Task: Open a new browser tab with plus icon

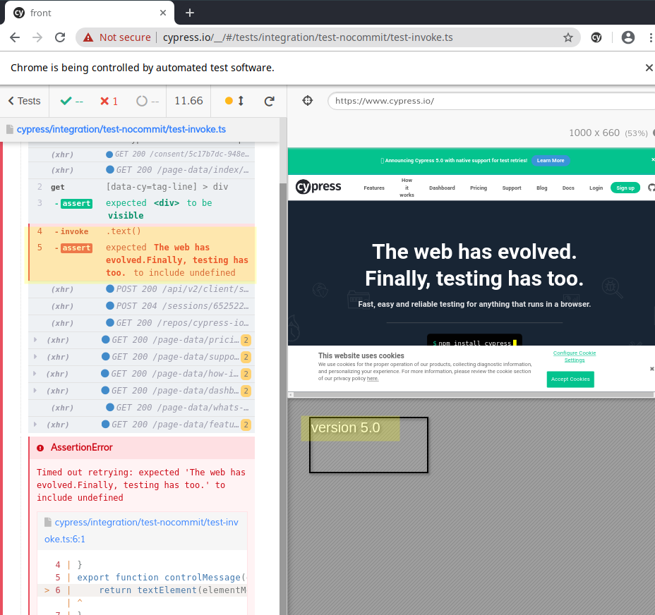Action: 190,13
